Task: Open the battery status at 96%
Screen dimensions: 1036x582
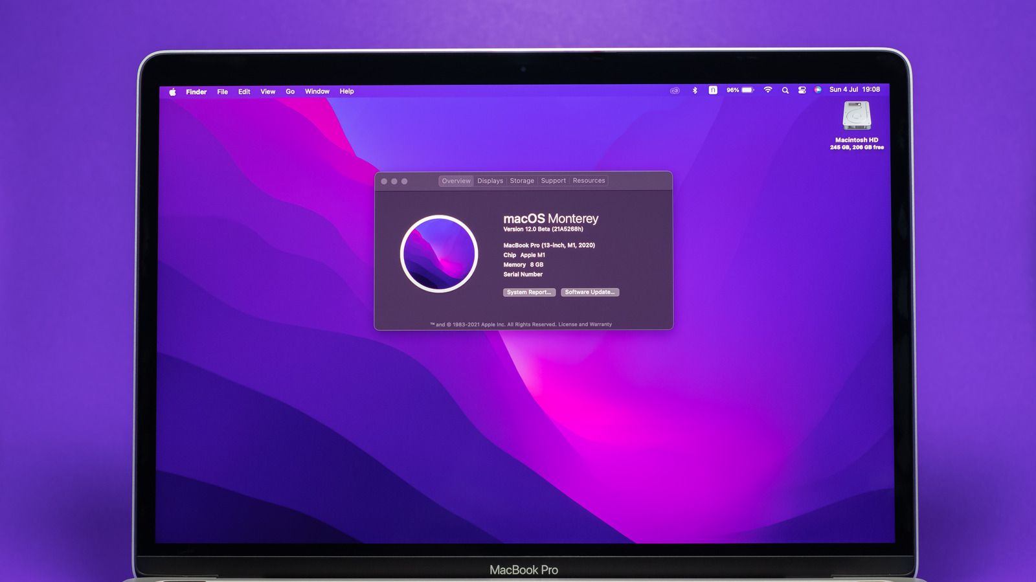Action: [740, 90]
